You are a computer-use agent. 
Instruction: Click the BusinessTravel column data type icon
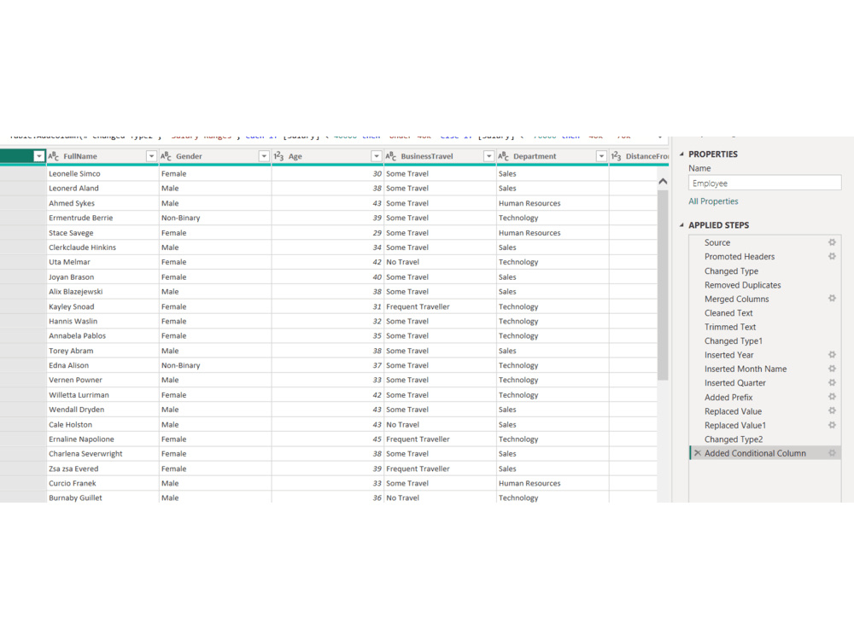tap(391, 156)
